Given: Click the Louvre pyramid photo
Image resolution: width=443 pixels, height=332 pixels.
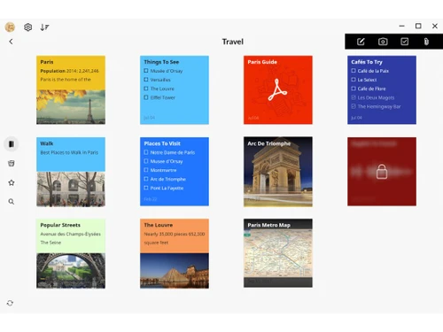Looking at the screenshot, I should tap(175, 271).
